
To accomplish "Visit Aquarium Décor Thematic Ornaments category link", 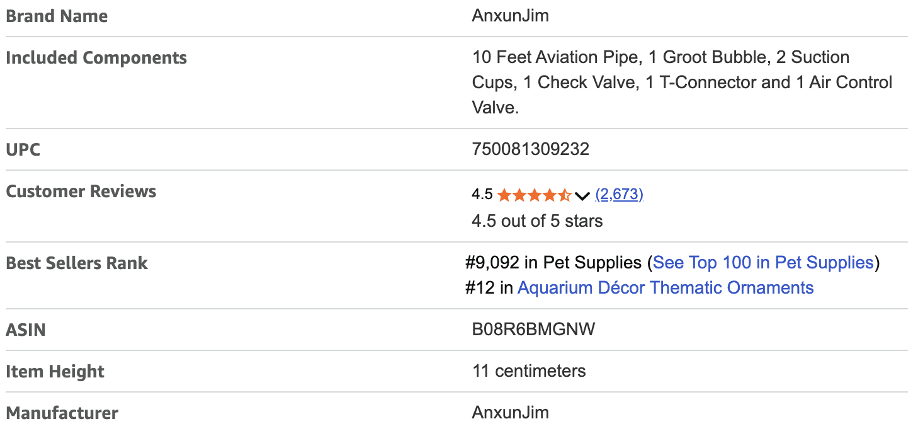I will (x=666, y=288).
